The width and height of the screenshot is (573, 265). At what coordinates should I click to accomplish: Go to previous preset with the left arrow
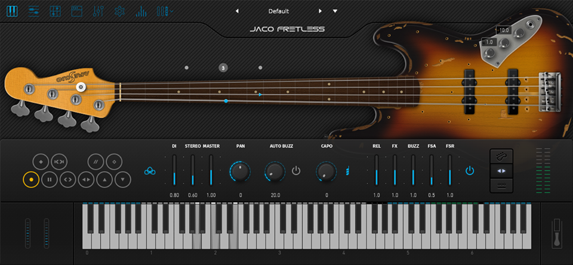(237, 11)
